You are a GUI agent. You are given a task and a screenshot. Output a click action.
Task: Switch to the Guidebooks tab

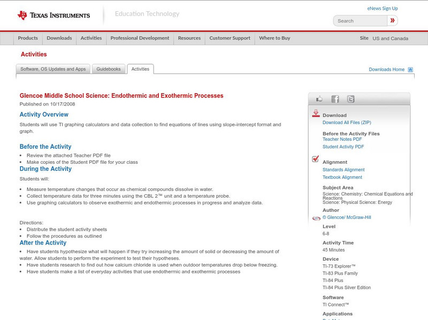point(109,69)
